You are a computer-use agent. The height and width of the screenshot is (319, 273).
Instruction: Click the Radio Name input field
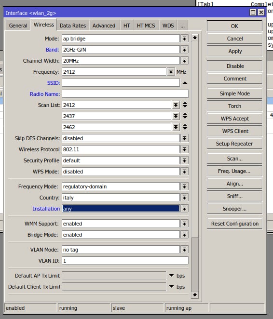pyautogui.click(x=125, y=94)
